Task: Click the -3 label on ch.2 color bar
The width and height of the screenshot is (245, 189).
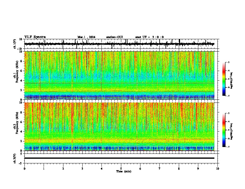Action: [x=228, y=113]
